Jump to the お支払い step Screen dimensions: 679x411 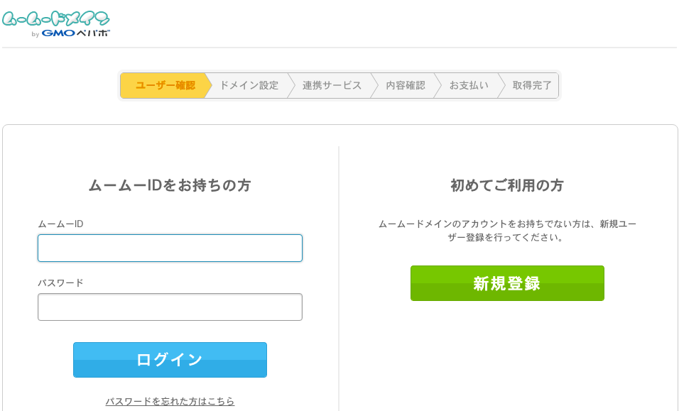click(469, 86)
